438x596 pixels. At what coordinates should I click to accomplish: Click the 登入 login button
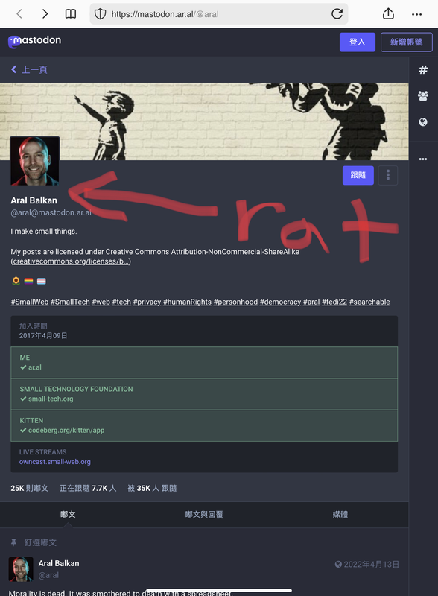(358, 42)
